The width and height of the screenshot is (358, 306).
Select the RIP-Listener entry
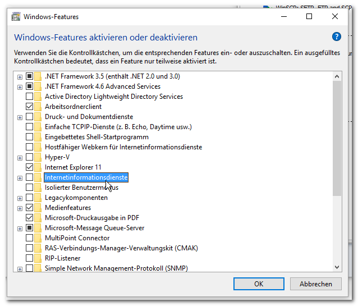(x=62, y=258)
